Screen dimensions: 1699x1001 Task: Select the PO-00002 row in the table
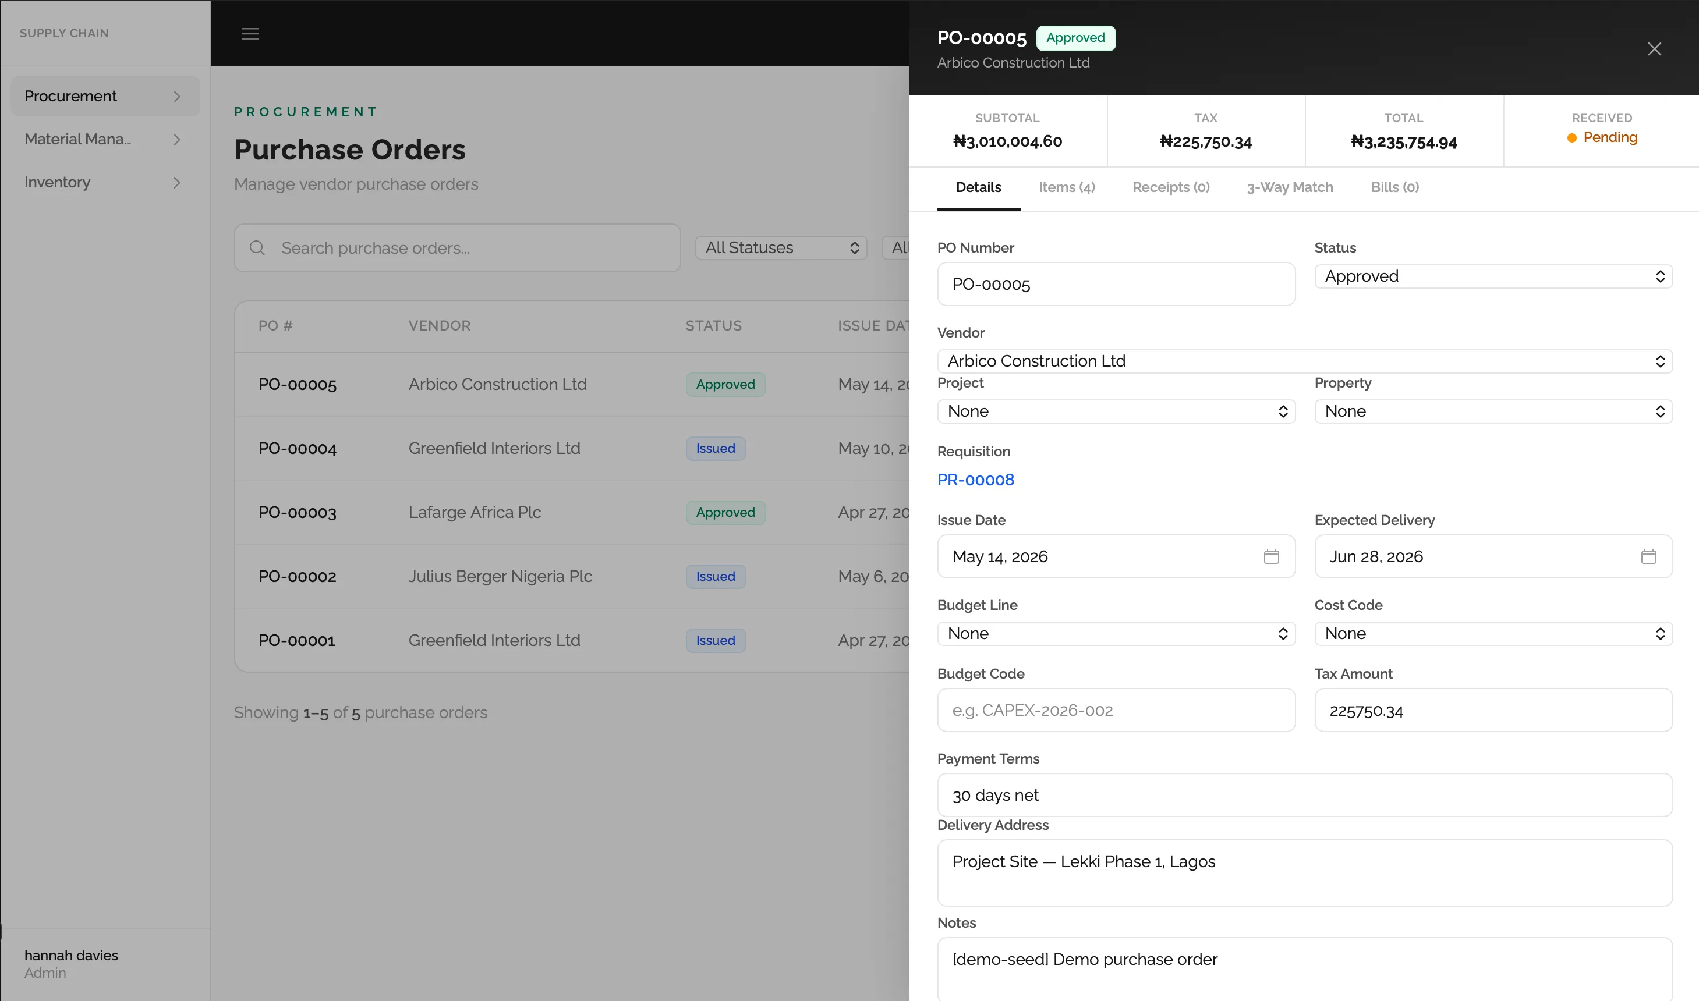click(572, 576)
